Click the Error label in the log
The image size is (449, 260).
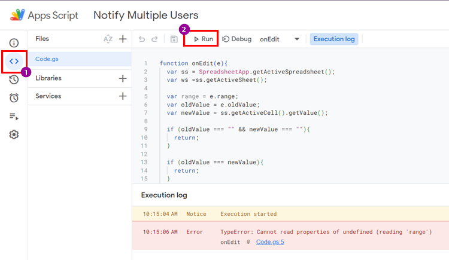click(195, 232)
